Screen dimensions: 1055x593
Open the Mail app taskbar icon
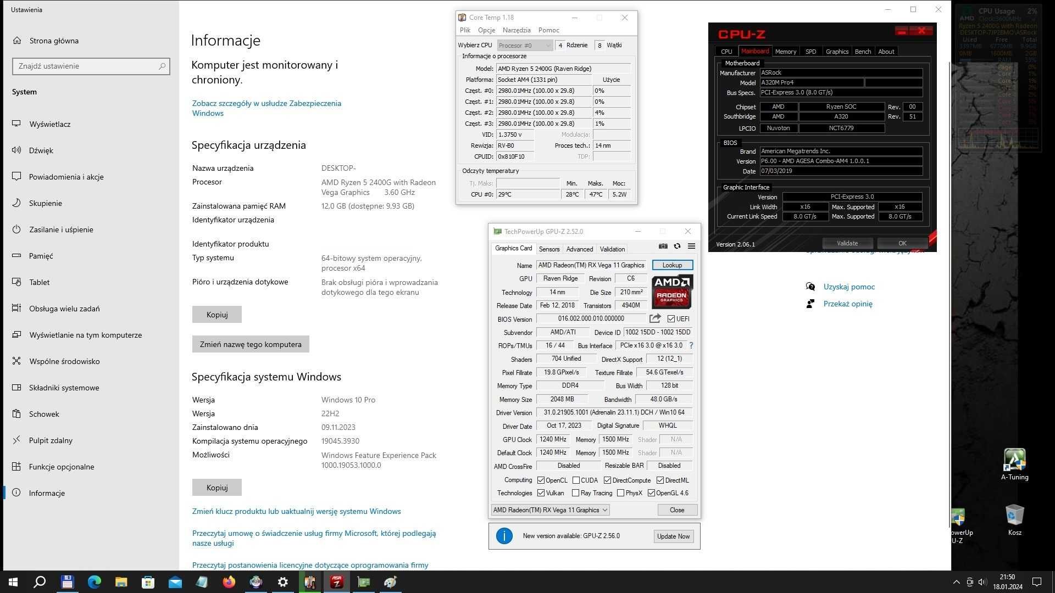pos(175,582)
